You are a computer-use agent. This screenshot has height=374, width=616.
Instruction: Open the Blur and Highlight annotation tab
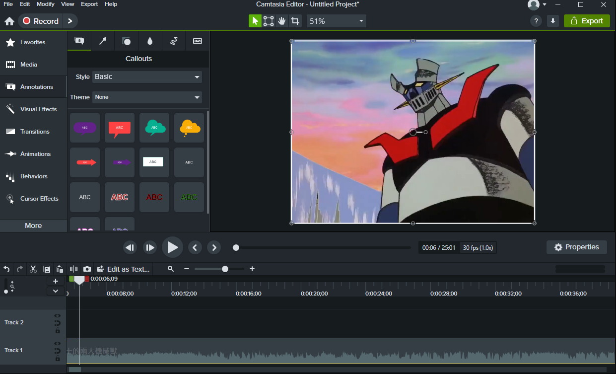150,41
